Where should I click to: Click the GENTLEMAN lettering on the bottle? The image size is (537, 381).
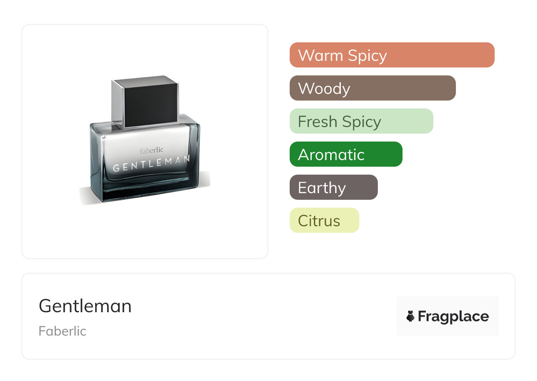click(x=152, y=164)
